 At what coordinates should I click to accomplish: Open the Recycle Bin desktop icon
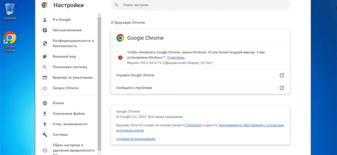pyautogui.click(x=10, y=11)
